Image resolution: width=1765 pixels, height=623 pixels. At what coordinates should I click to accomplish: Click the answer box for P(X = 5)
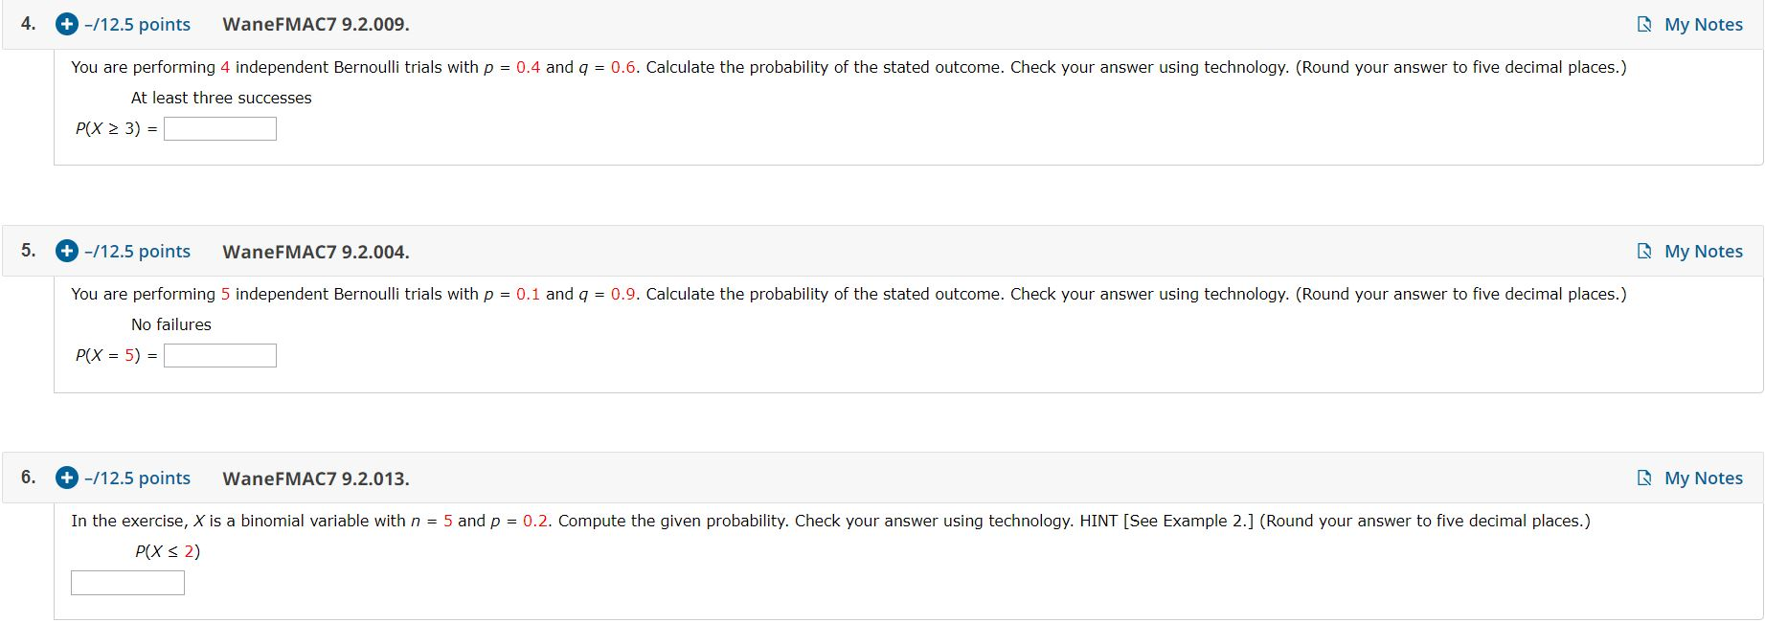[218, 355]
